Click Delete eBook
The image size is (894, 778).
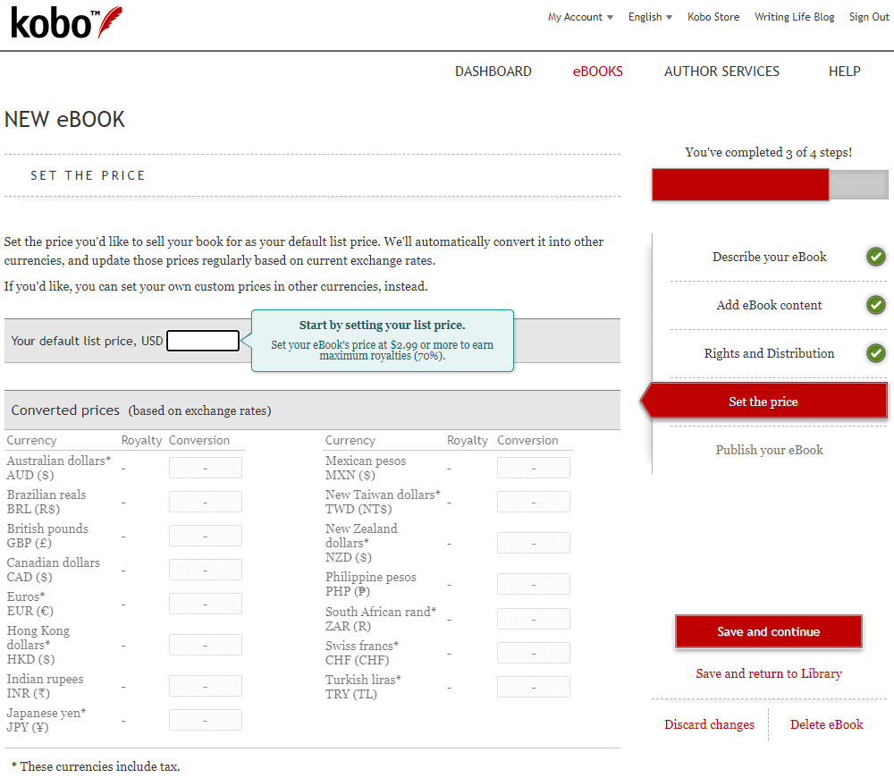point(826,724)
